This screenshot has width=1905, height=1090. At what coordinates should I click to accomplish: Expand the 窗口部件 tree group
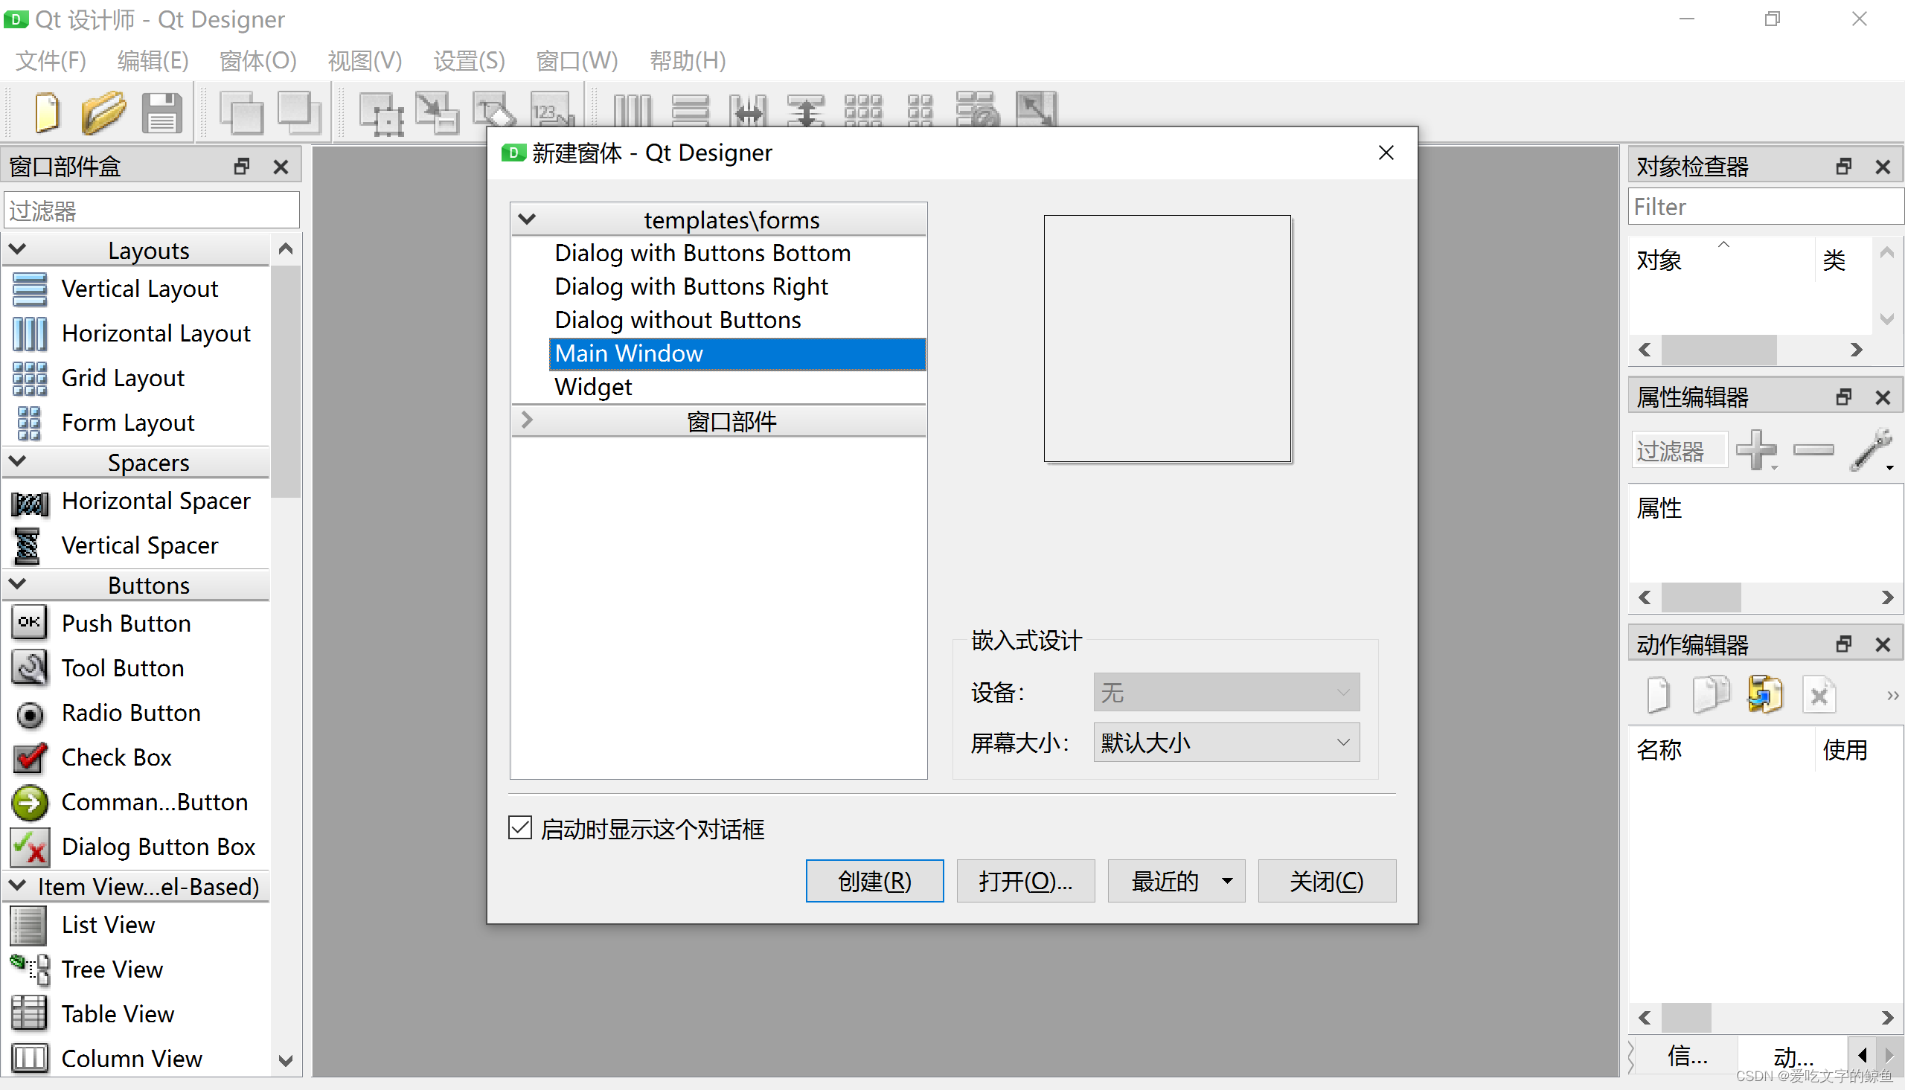(526, 420)
